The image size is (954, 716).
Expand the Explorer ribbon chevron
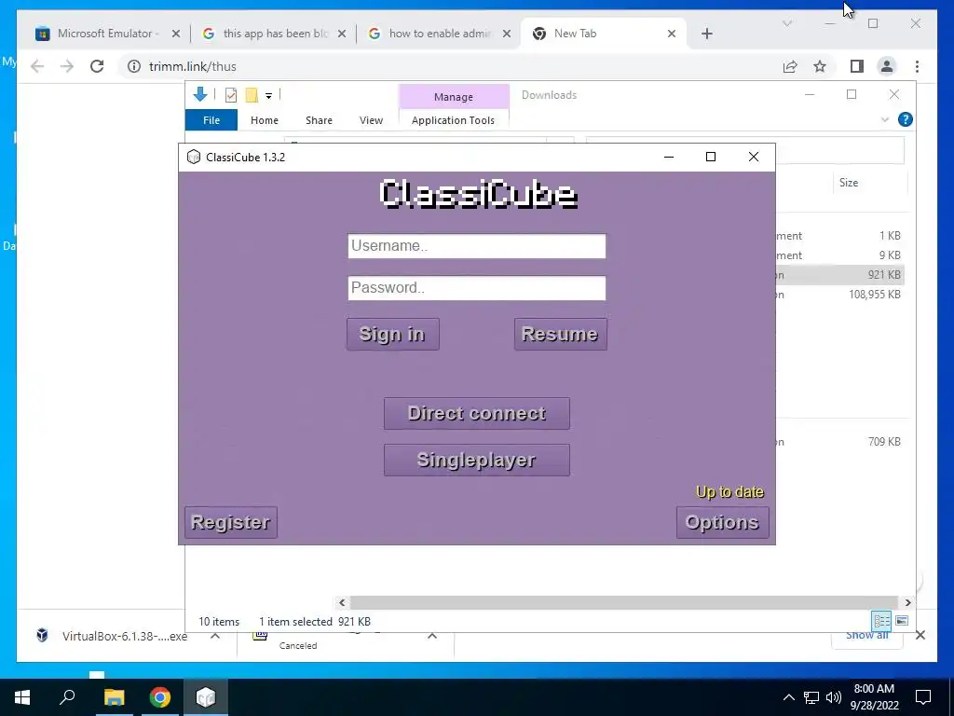tap(885, 119)
